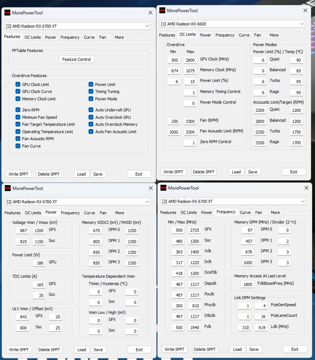Click the MorePowerTool logo in the Frequency tab window

(163, 188)
